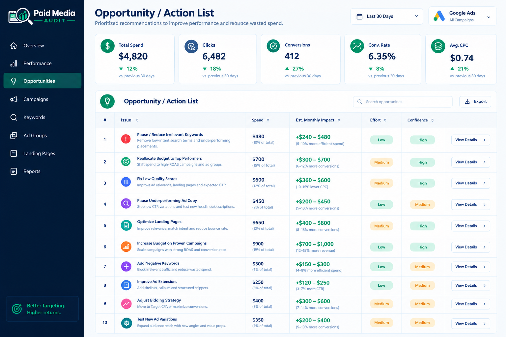Go to Landing Pages in the sidebar
This screenshot has height=337, width=506.
click(42, 153)
